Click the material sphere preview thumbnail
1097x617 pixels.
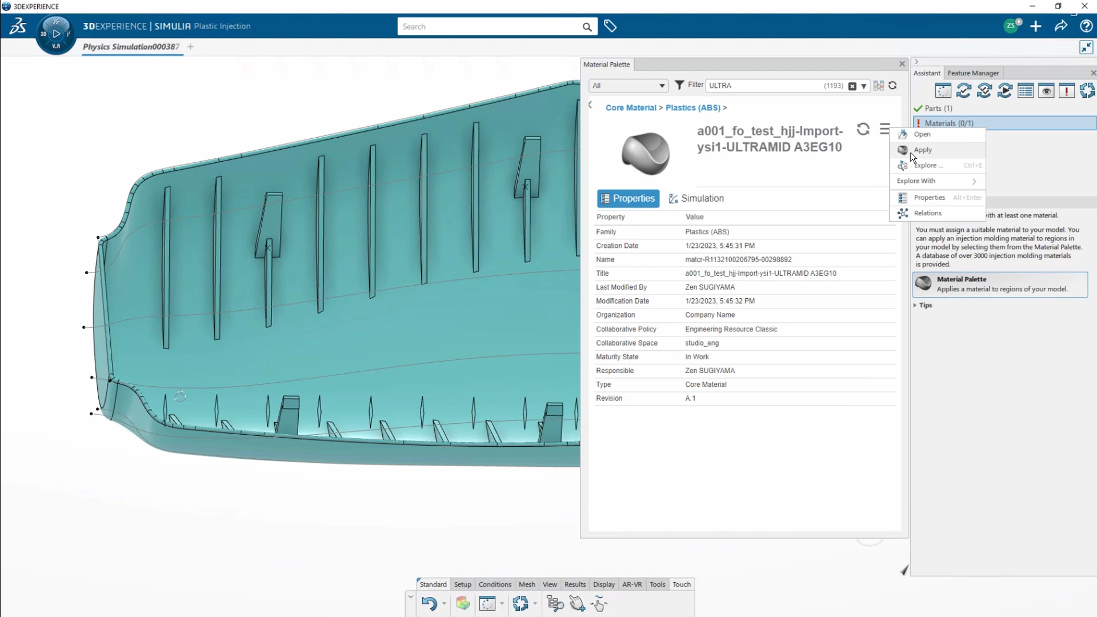click(x=646, y=153)
